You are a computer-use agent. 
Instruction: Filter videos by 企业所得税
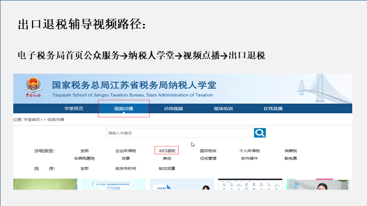[x=126, y=151]
